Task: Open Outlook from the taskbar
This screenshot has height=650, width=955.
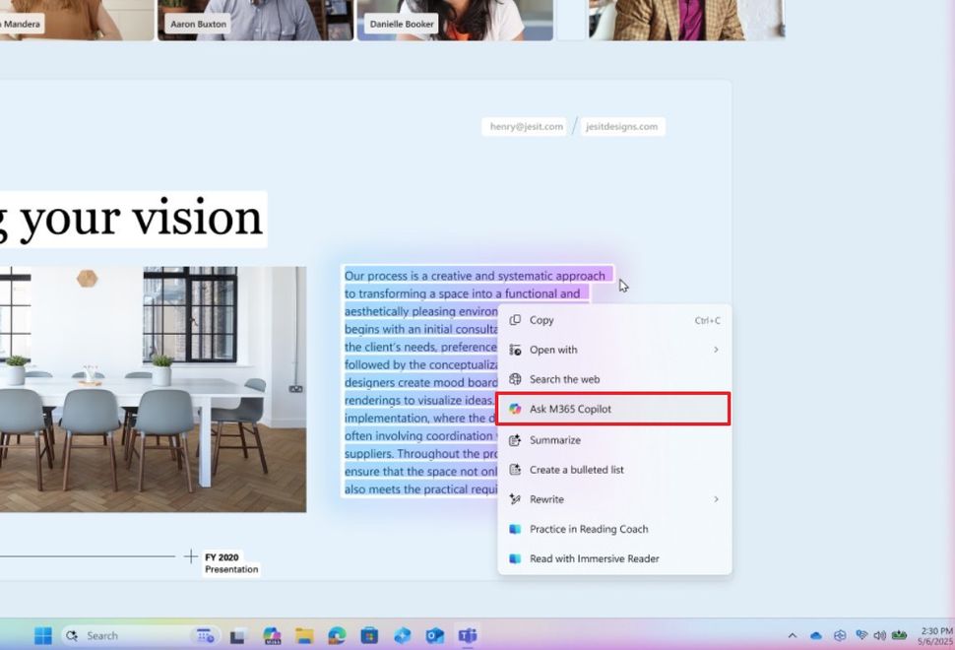Action: click(433, 635)
